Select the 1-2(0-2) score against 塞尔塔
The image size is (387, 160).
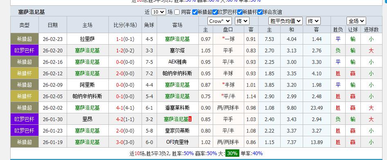coord(125,51)
